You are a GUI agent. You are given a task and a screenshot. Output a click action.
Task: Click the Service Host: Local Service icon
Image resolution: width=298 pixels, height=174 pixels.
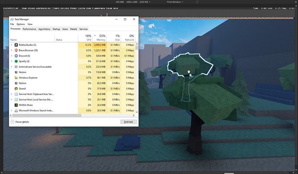(16, 100)
